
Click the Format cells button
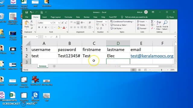[142, 28]
